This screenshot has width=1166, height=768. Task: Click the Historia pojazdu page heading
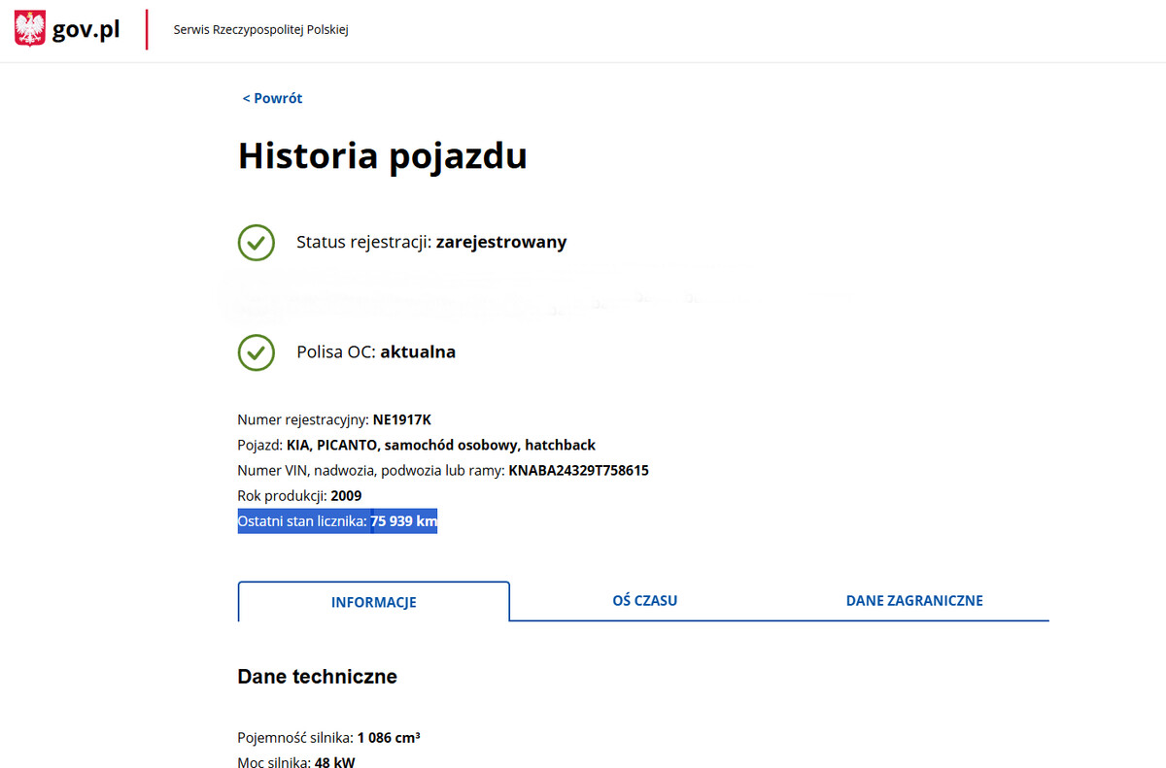[x=382, y=156]
